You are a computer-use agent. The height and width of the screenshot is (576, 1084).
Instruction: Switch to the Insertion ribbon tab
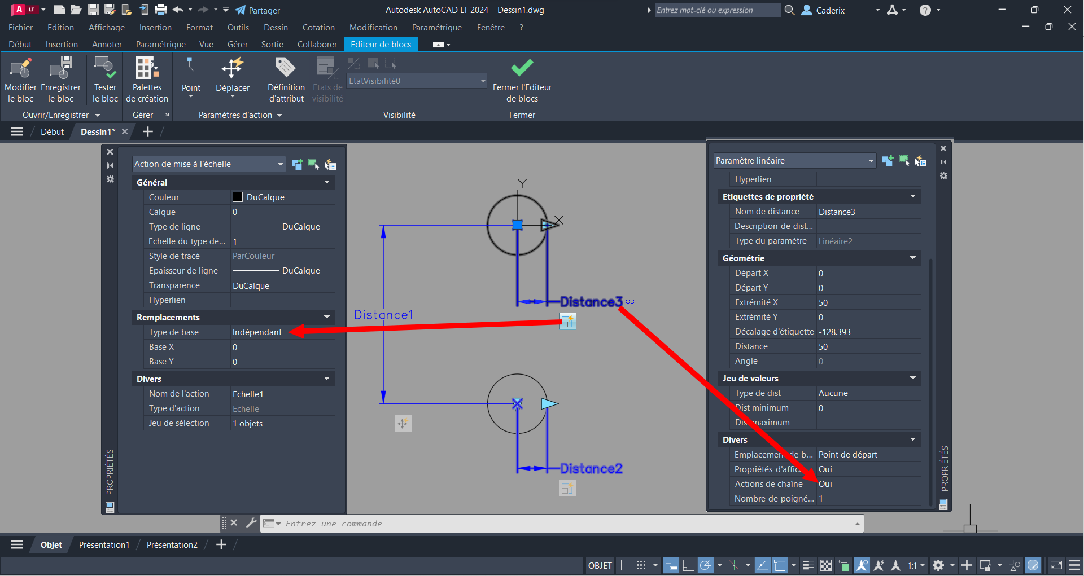point(62,45)
